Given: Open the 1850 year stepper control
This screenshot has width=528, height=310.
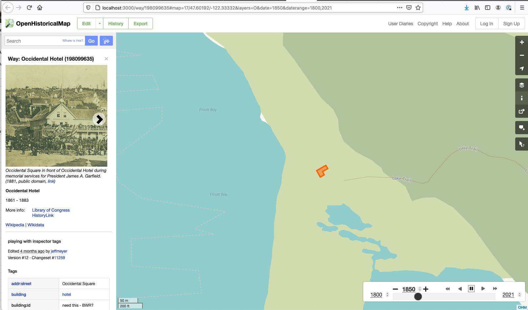Looking at the screenshot, I should point(420,289).
